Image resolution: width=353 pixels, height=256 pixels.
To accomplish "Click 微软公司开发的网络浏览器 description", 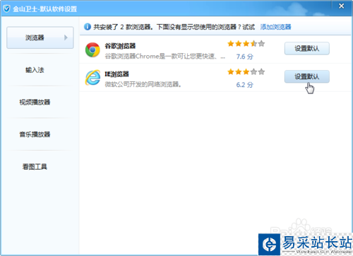I will pos(143,84).
